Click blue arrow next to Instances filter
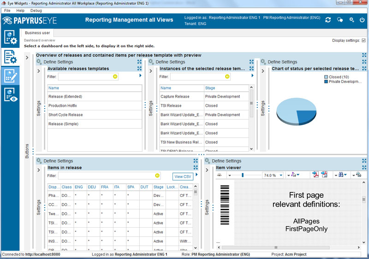Screen dimensions: 369x259 (252, 75)
